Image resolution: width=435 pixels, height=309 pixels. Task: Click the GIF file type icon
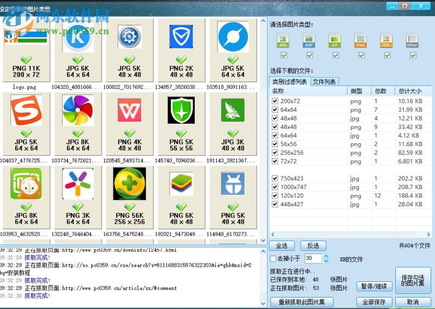(335, 41)
